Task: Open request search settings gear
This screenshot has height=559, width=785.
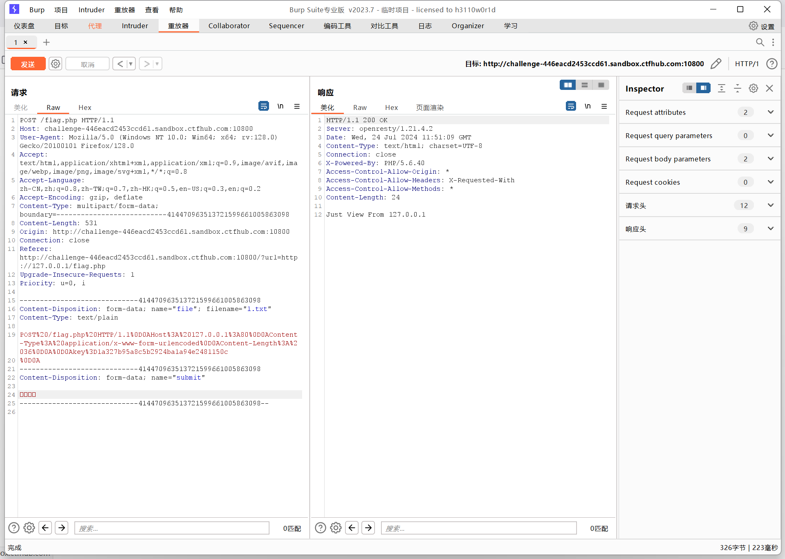Action: pyautogui.click(x=29, y=528)
